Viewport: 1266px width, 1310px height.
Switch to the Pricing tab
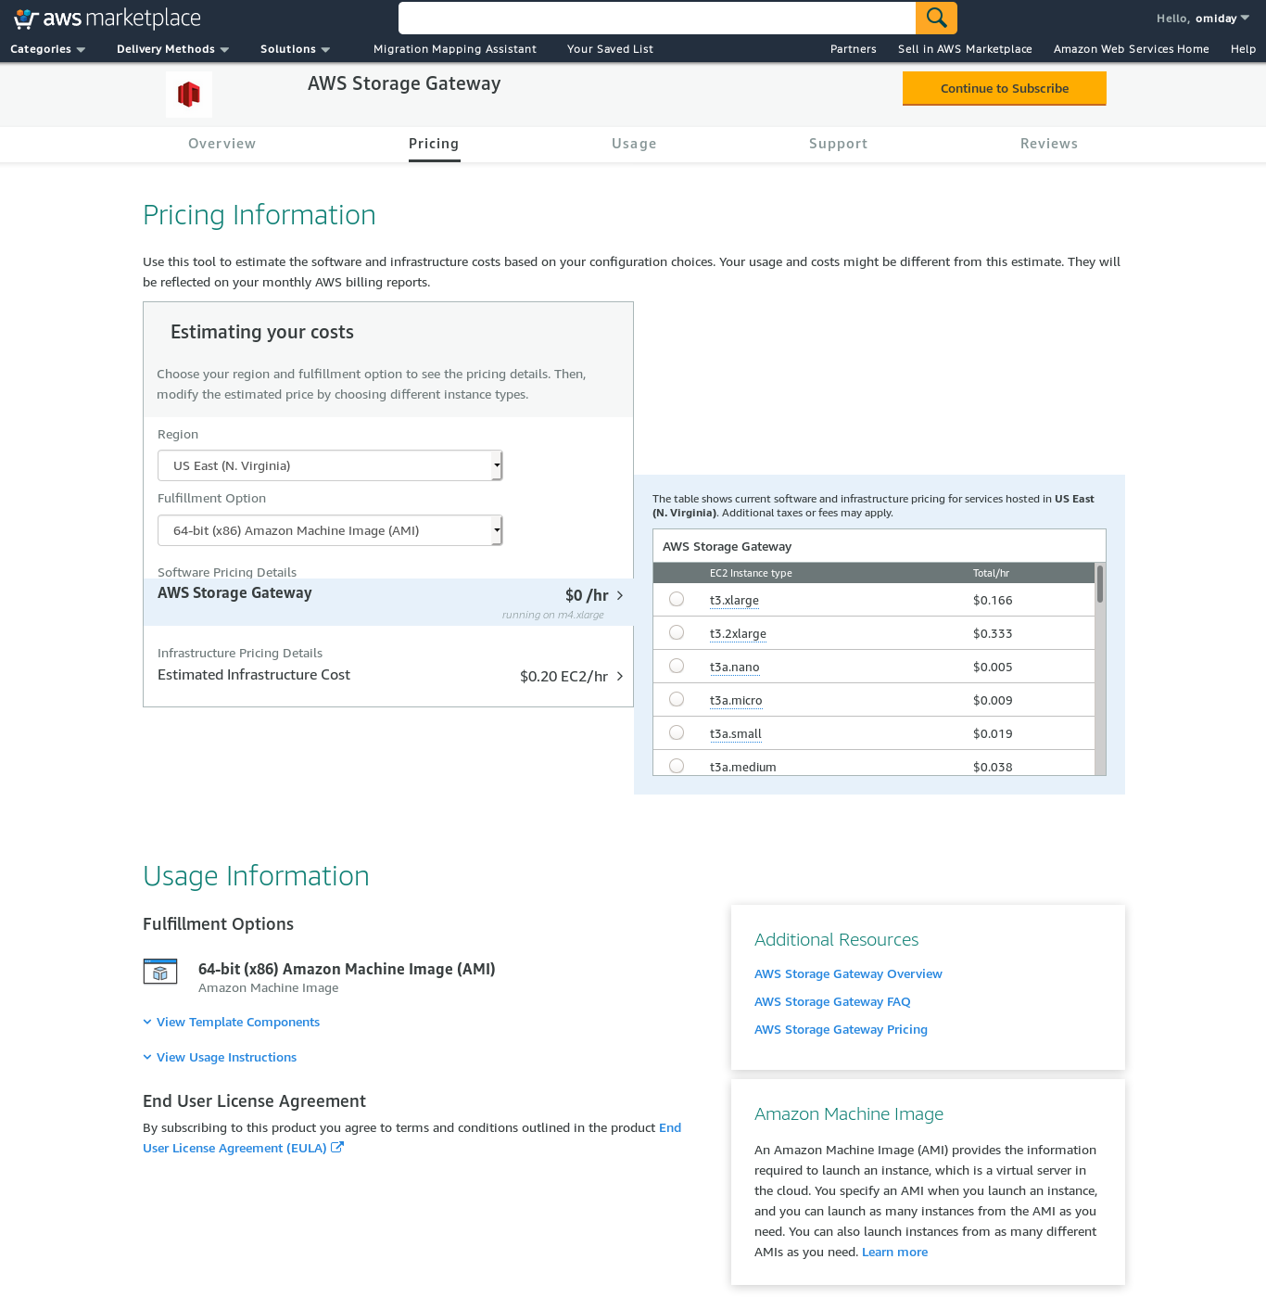click(x=434, y=144)
